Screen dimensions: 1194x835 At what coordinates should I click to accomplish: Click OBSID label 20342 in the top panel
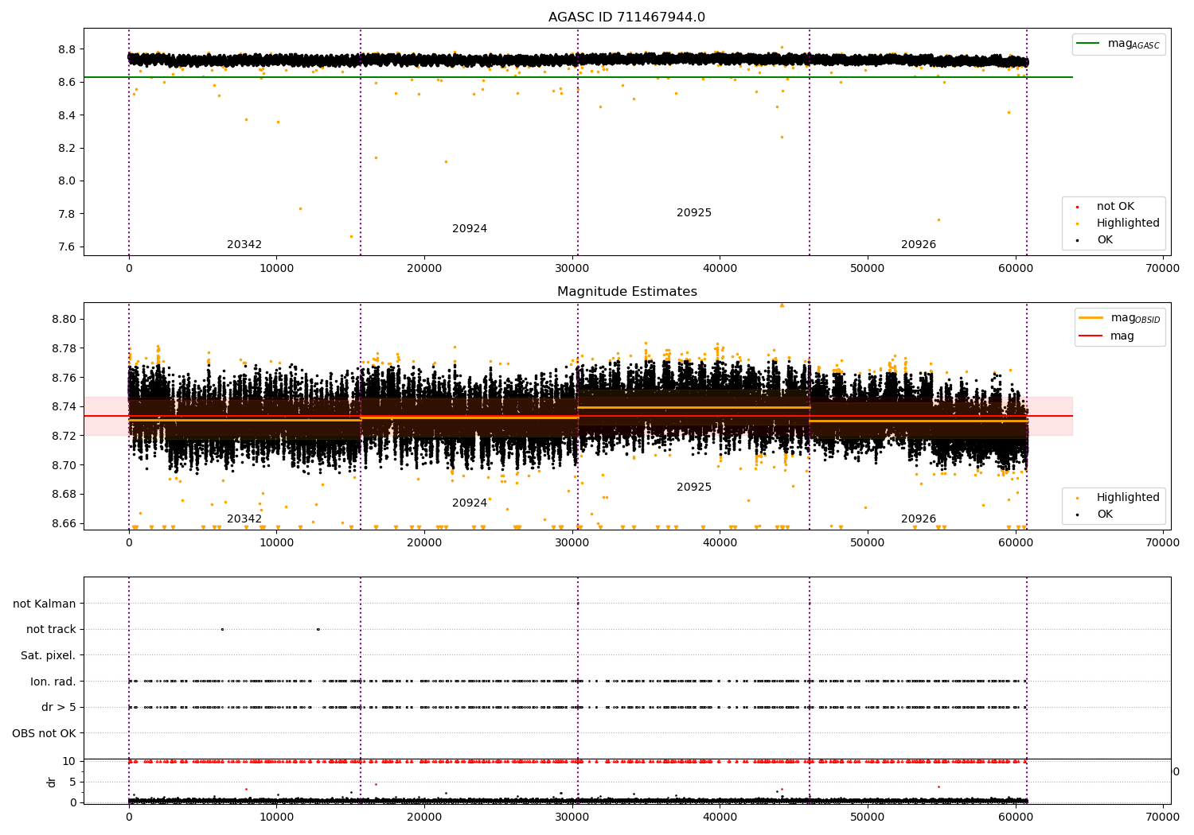coord(244,245)
